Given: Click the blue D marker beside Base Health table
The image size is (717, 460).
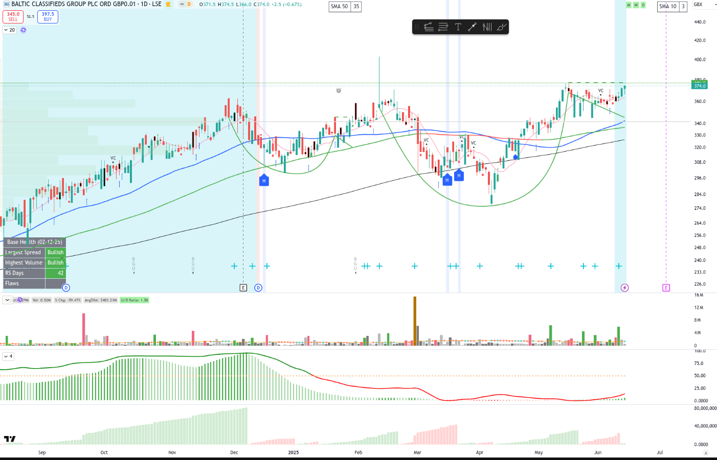Looking at the screenshot, I should 66,288.
